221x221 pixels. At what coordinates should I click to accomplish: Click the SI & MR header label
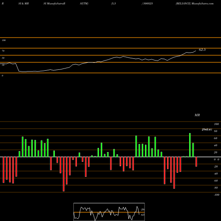pyautogui.click(x=23, y=4)
